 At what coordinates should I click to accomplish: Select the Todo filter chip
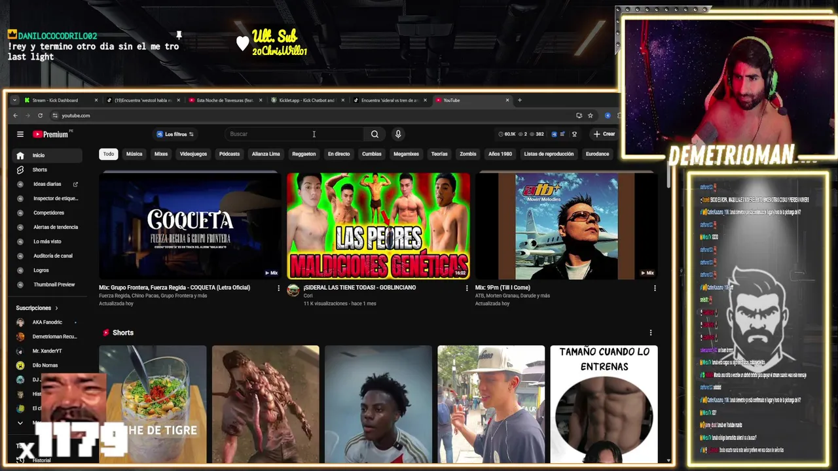click(x=109, y=154)
